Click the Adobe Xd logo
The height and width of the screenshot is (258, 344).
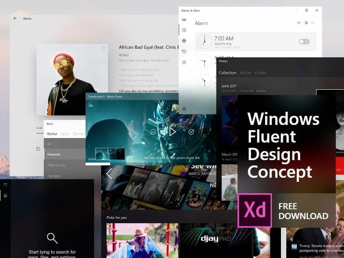click(255, 210)
